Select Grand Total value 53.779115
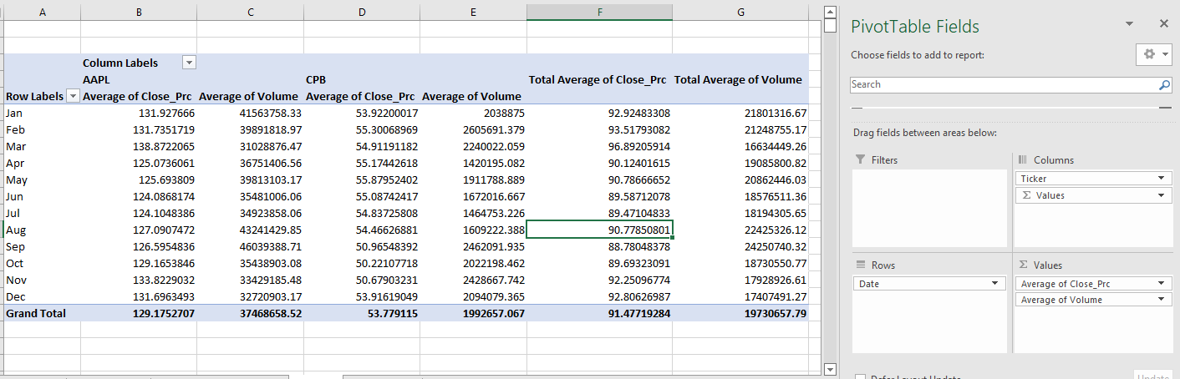Screen dimensions: 1180x379 click(x=361, y=313)
